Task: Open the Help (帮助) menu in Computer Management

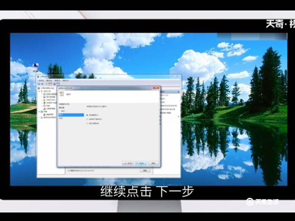Action: pyautogui.click(x=65, y=80)
